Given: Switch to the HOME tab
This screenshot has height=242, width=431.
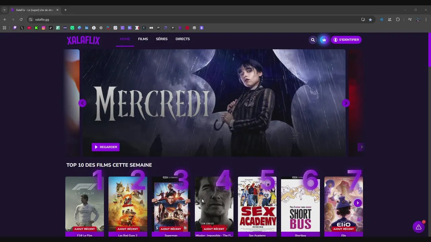Looking at the screenshot, I should (125, 39).
